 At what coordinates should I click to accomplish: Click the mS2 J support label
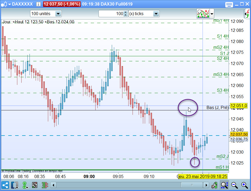pos(222,156)
